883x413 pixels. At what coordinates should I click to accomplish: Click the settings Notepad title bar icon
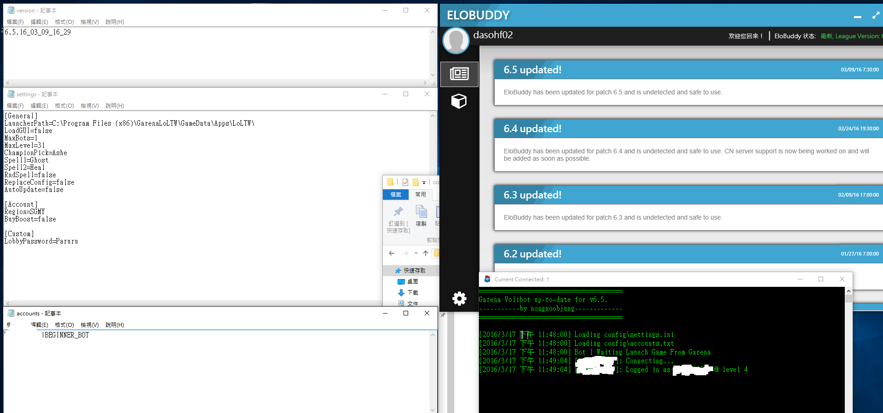click(11, 94)
